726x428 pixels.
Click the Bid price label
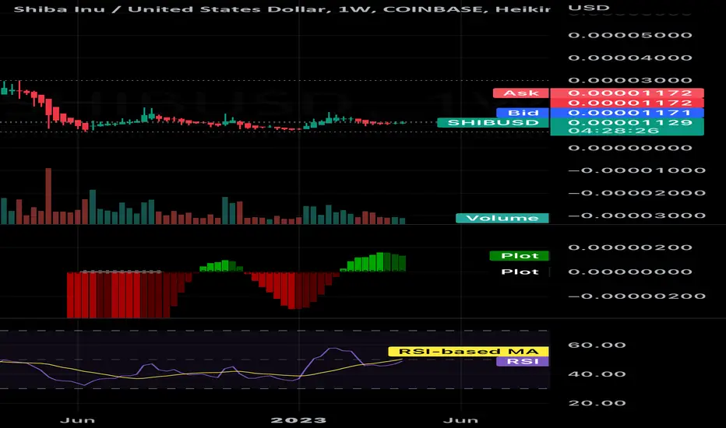[523, 112]
